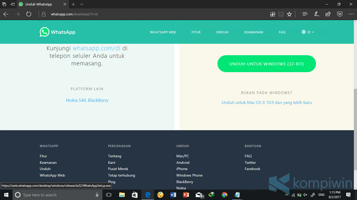This screenshot has height=200, width=357.
Task: Open Microsoft Store from taskbar
Action: coord(135,195)
